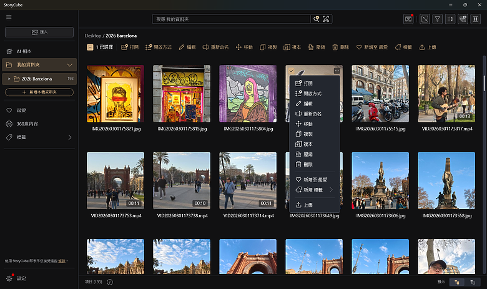Screen dimensions: 487x289
Task: Expand the 2026 Barcelona folder tree arrow
Action: tap(9, 79)
